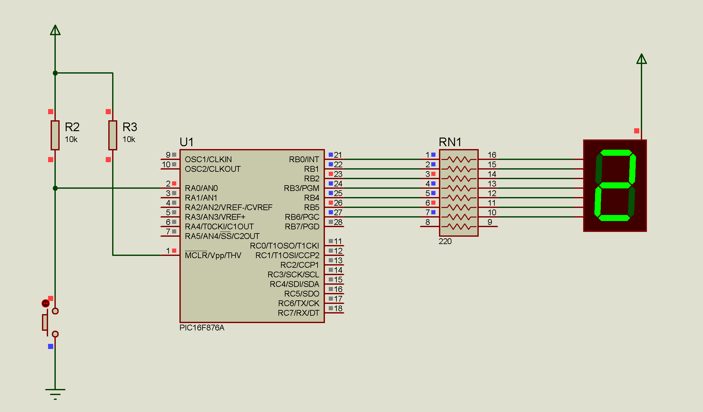Click the top zigzag resistor in RN1
The width and height of the screenshot is (703, 412).
click(x=459, y=159)
